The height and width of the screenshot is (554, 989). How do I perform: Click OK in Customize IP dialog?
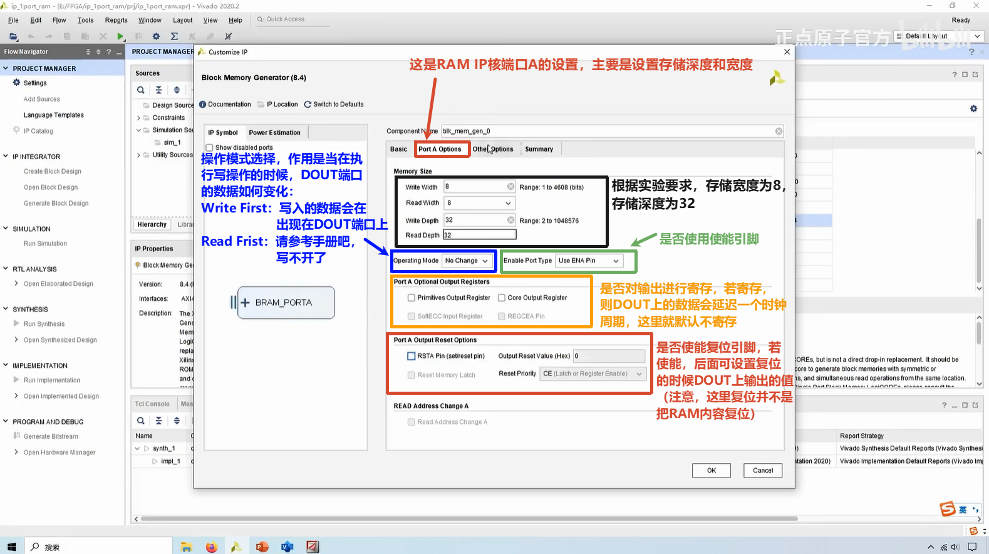pos(712,471)
